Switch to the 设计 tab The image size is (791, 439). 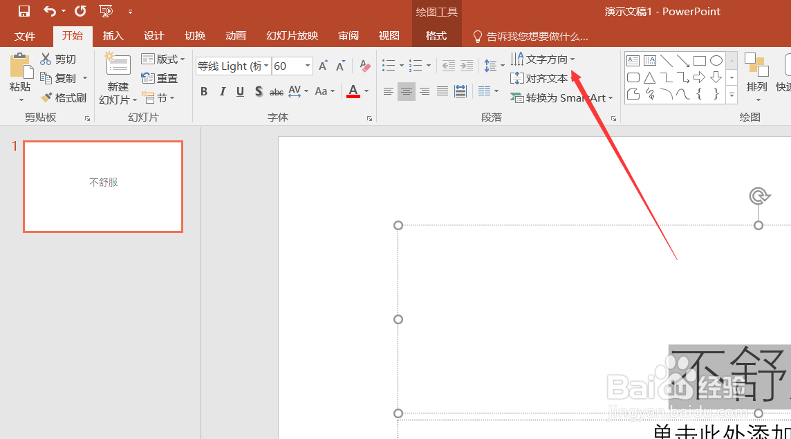pyautogui.click(x=154, y=36)
